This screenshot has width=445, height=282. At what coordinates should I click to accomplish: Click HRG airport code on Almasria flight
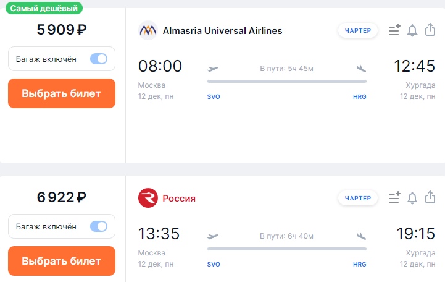pos(359,97)
